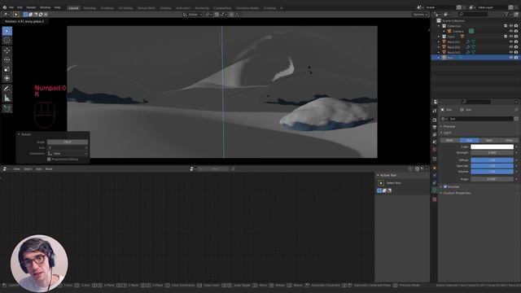This screenshot has width=521, height=293.
Task: Select the Move tool
Action: (x=7, y=50)
